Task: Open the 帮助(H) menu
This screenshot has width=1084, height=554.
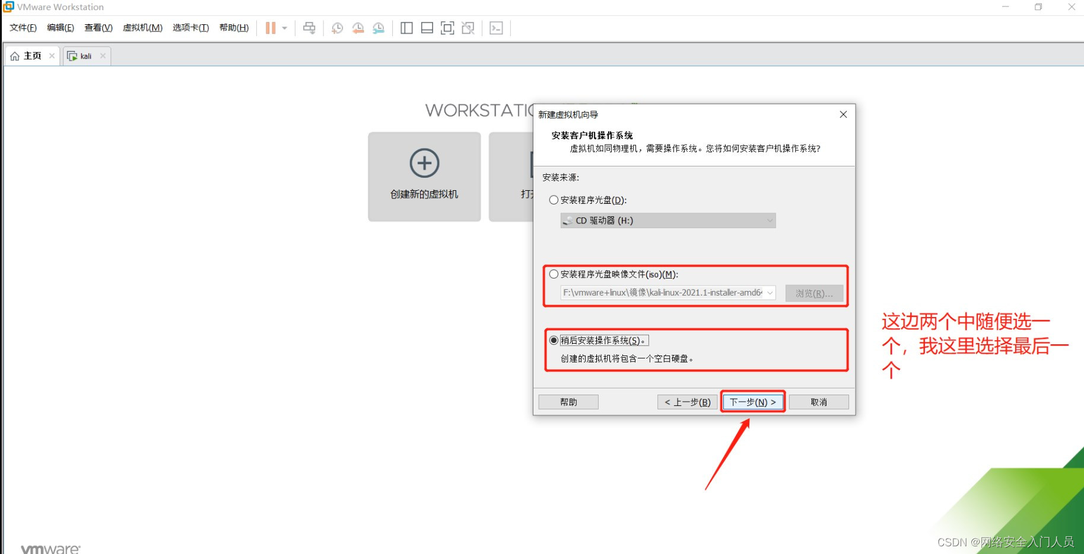Action: 234,28
